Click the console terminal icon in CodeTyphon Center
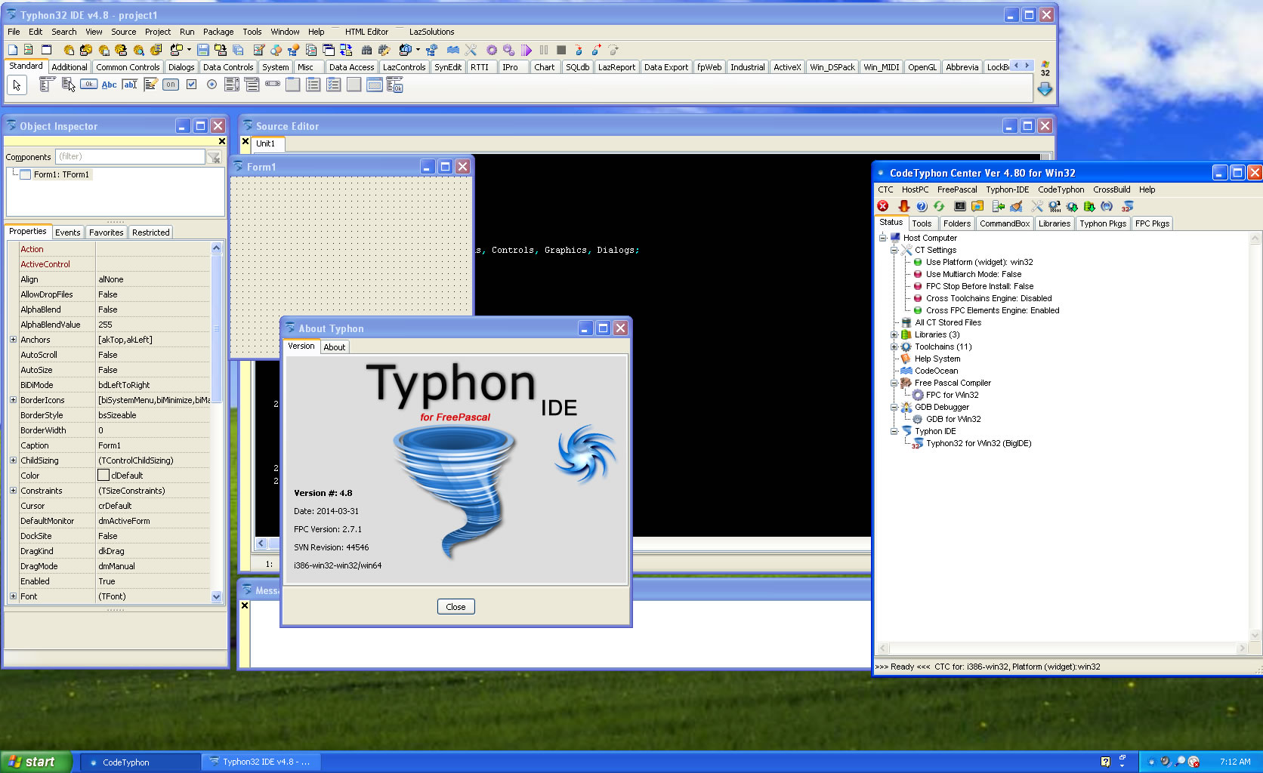 (x=960, y=206)
